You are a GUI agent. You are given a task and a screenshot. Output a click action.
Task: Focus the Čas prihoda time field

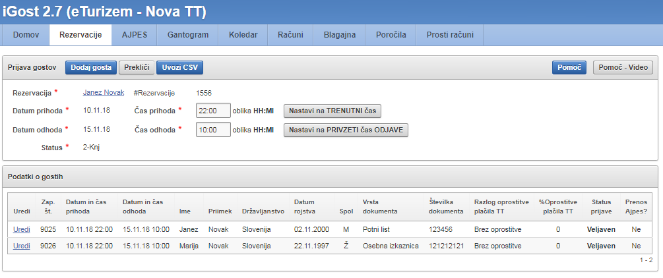coord(213,111)
